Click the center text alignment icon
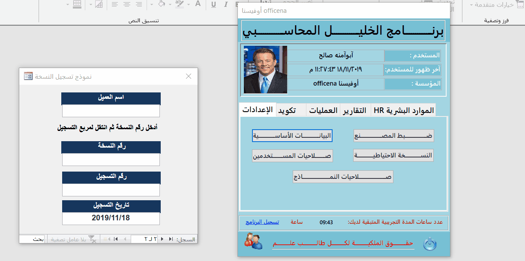The height and width of the screenshot is (261, 525). coord(127,4)
